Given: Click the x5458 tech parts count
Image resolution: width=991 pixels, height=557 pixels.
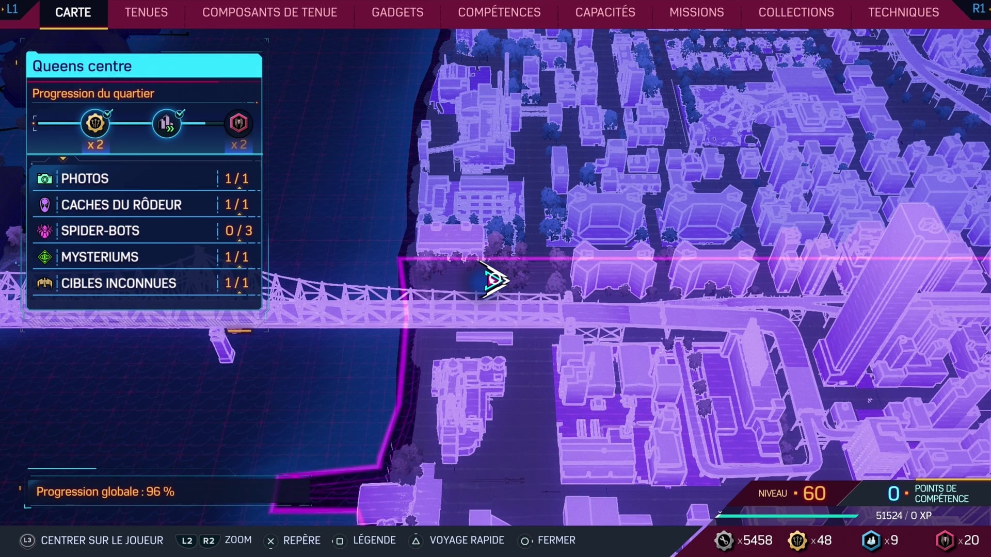Looking at the screenshot, I should [755, 540].
